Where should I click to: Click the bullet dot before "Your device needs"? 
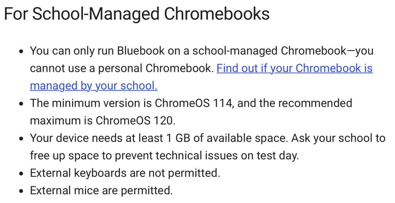click(22, 138)
